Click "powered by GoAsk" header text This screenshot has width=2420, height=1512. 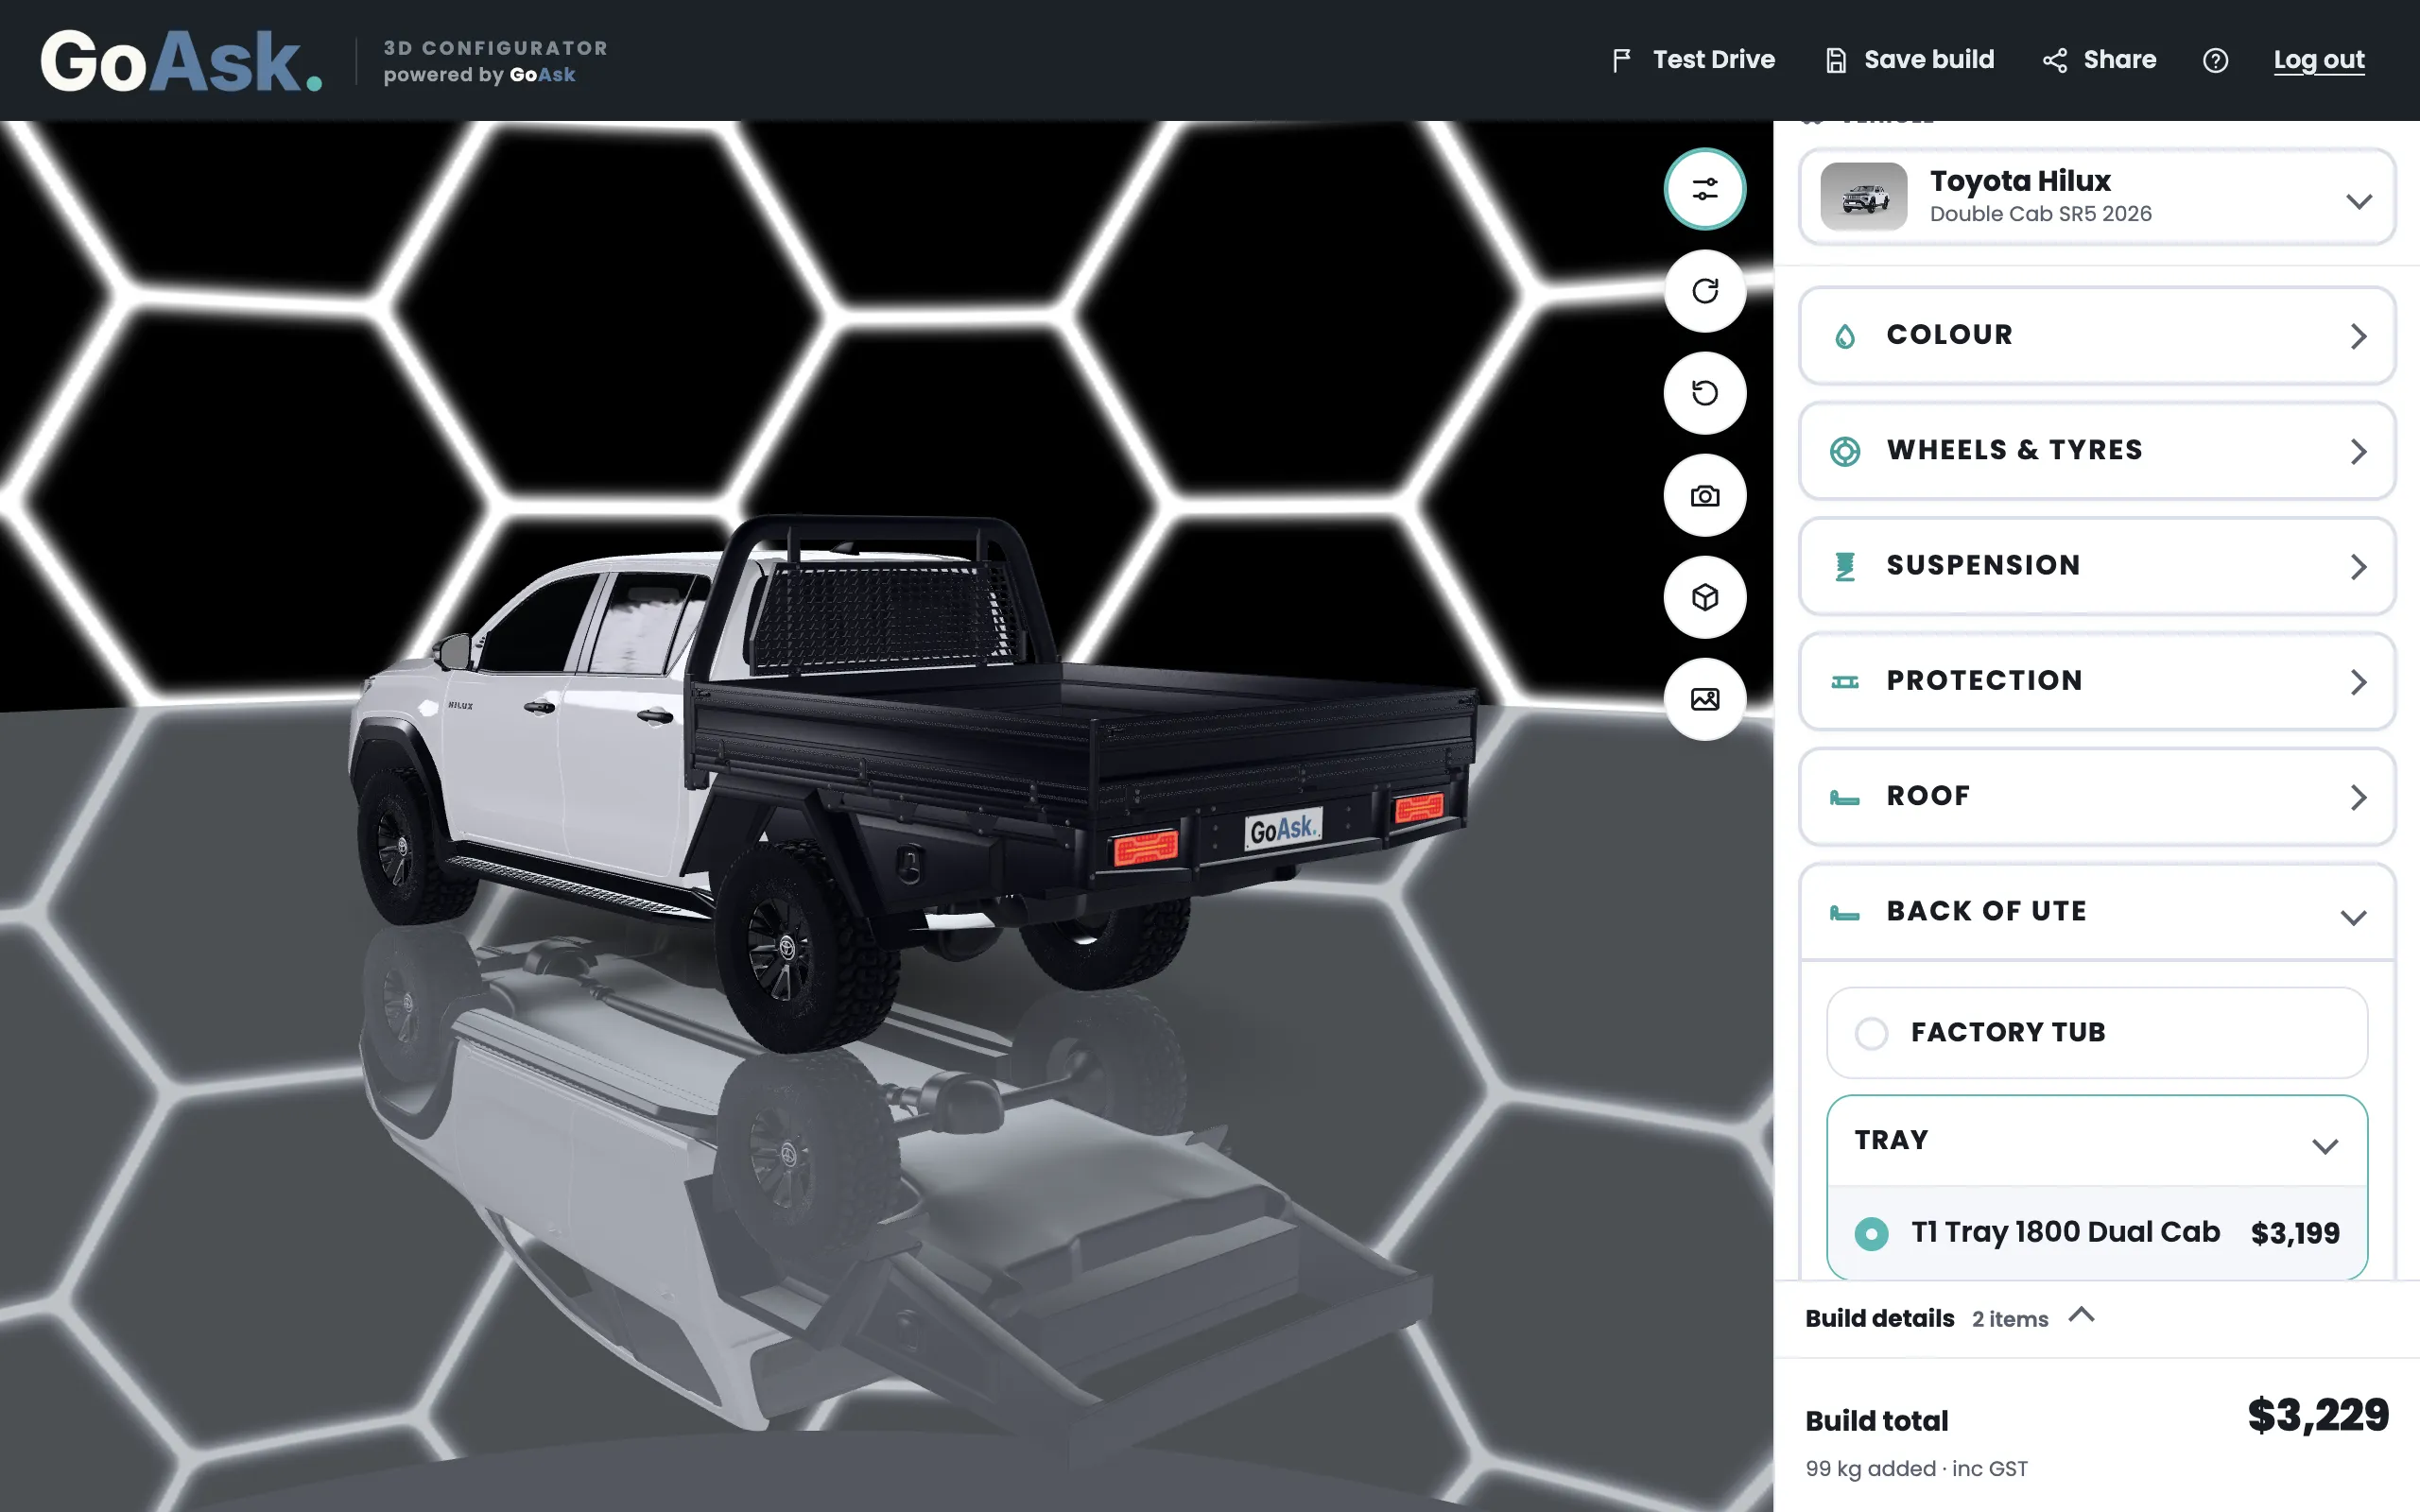479,75
